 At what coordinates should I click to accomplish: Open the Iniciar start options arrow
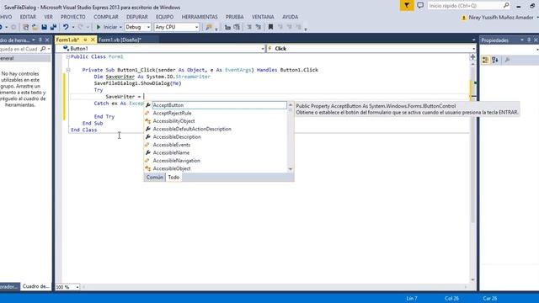point(120,27)
